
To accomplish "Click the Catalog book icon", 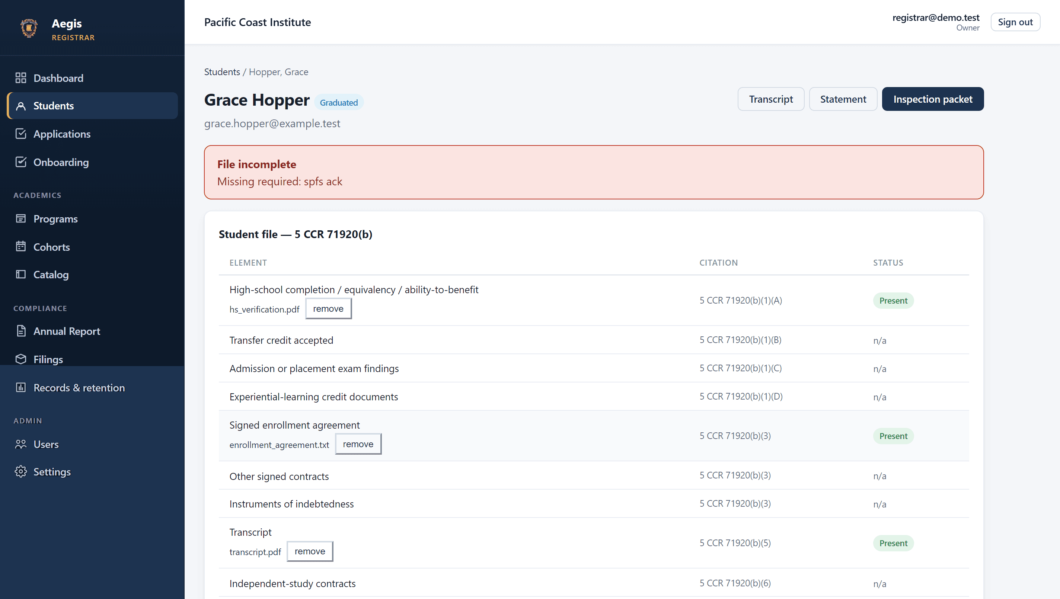I will (x=20, y=275).
